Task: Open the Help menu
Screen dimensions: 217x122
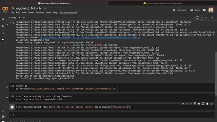Action: click(x=55, y=13)
